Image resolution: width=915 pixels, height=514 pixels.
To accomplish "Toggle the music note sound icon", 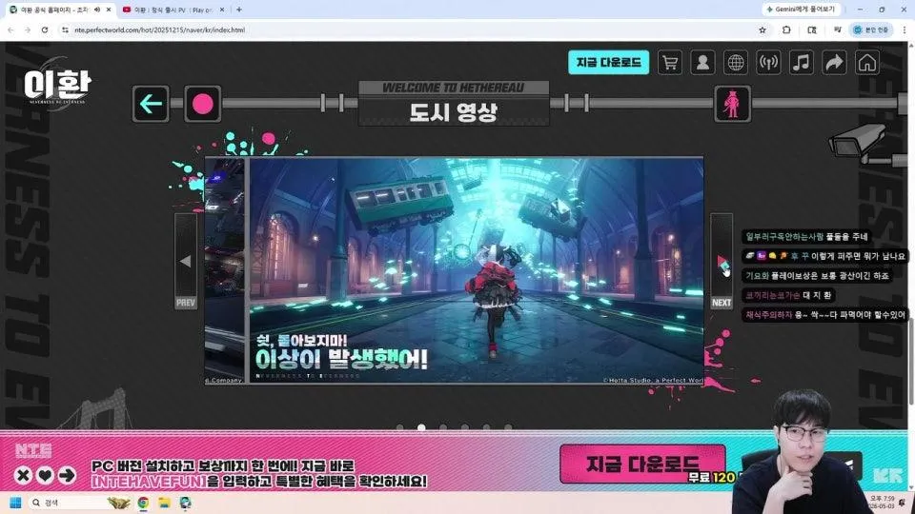I will point(802,63).
